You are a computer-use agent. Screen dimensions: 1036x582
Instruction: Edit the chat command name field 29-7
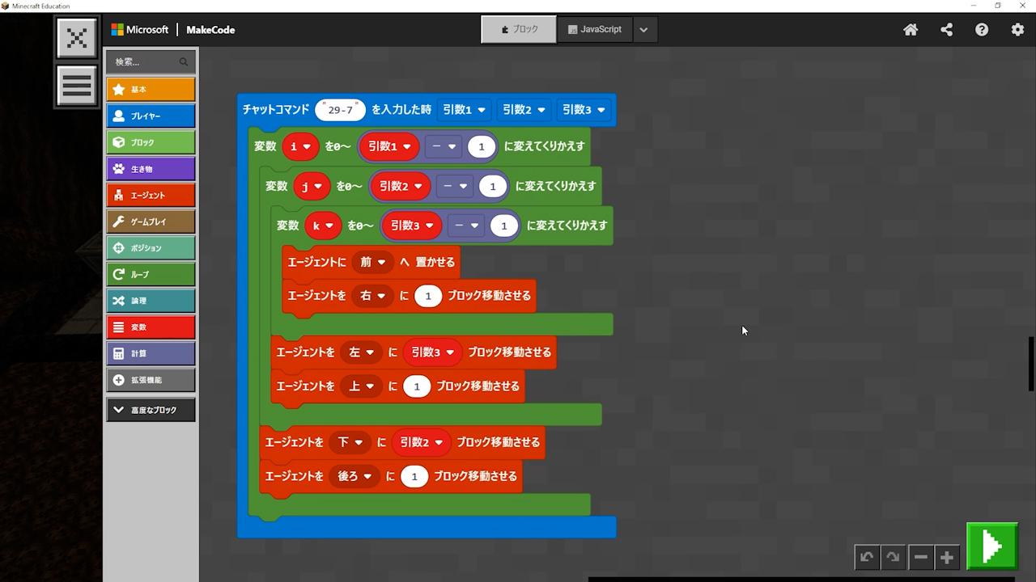click(340, 110)
